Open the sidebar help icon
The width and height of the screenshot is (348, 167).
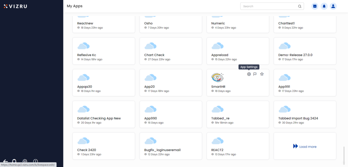(x=35, y=161)
